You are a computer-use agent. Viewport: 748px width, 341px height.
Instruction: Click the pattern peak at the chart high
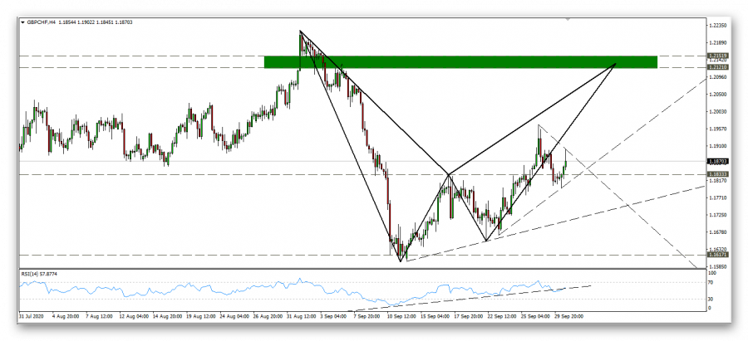pyautogui.click(x=300, y=32)
